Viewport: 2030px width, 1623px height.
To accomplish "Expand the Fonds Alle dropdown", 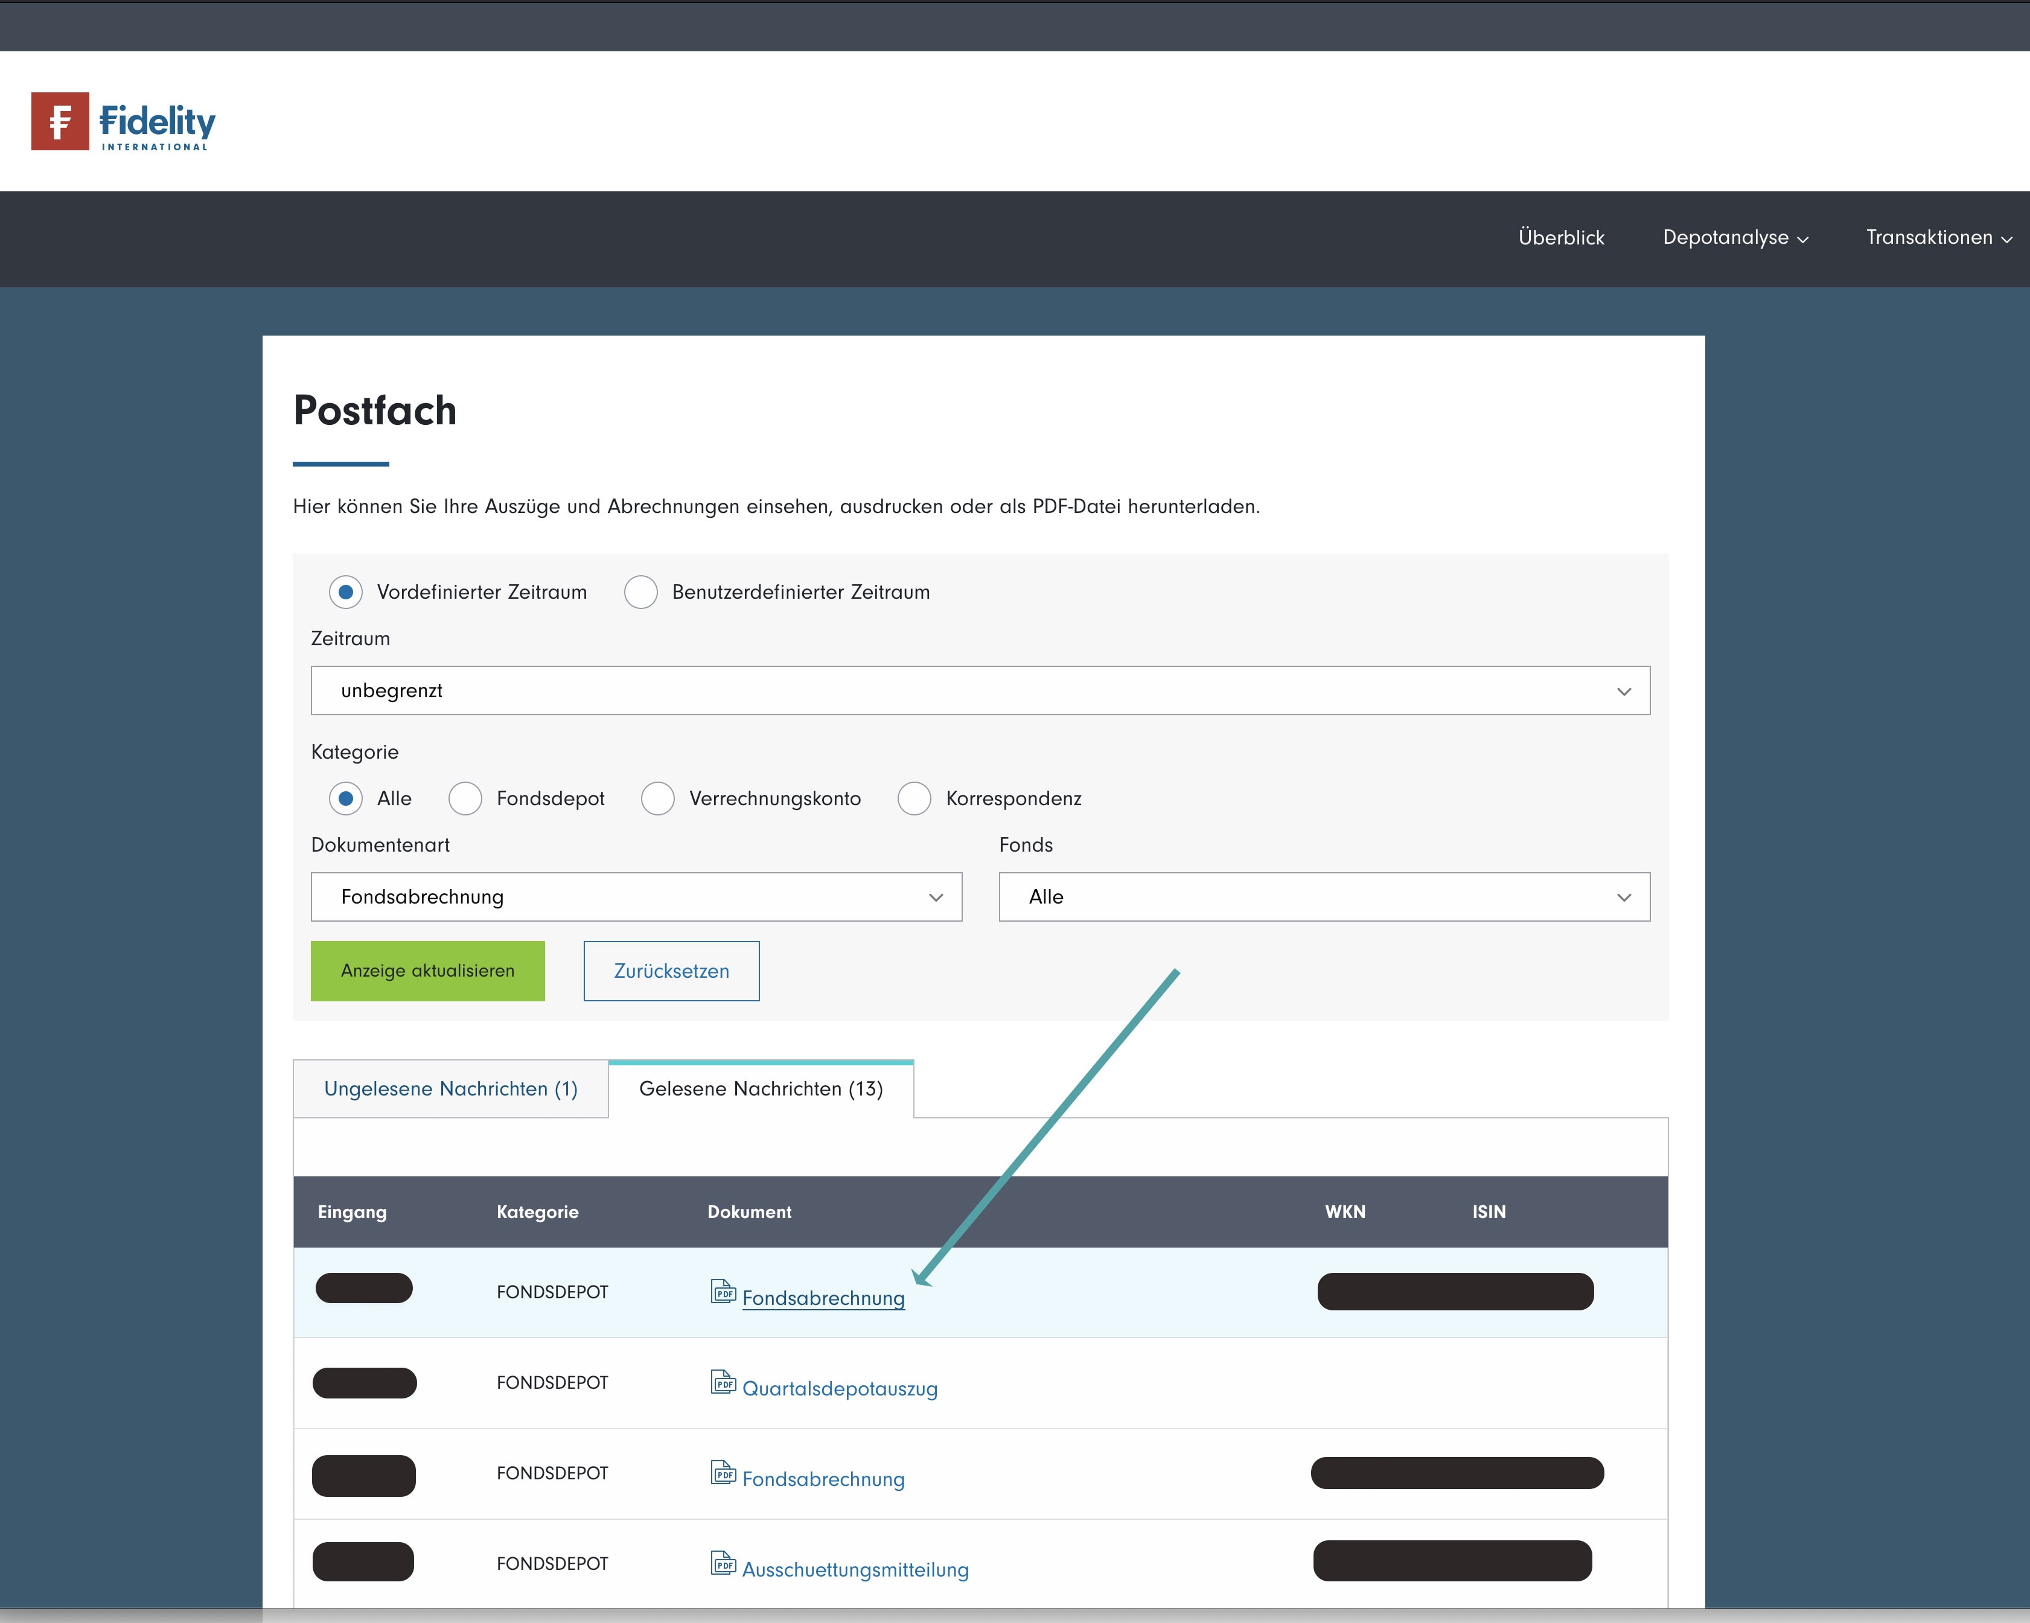I will coord(1323,894).
